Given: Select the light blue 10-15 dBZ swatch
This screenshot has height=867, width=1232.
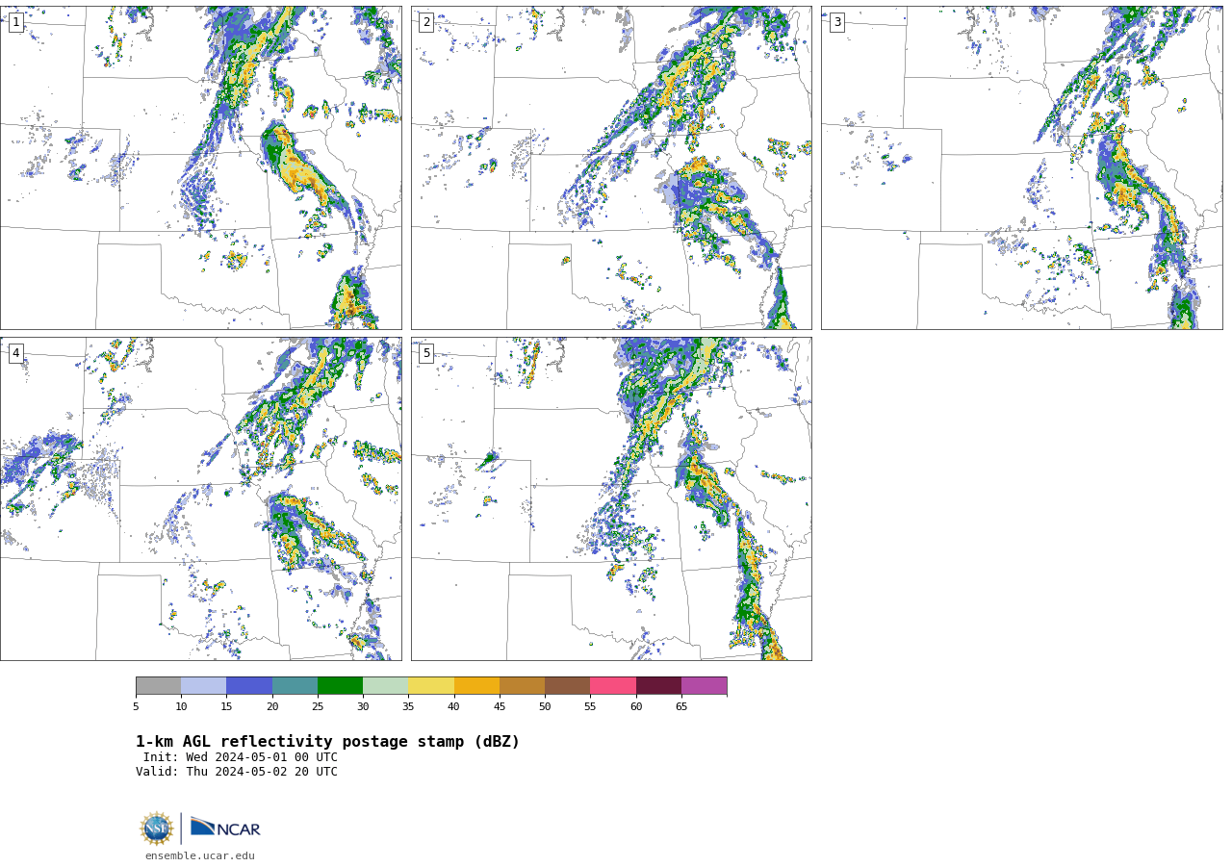Looking at the screenshot, I should coord(203,685).
